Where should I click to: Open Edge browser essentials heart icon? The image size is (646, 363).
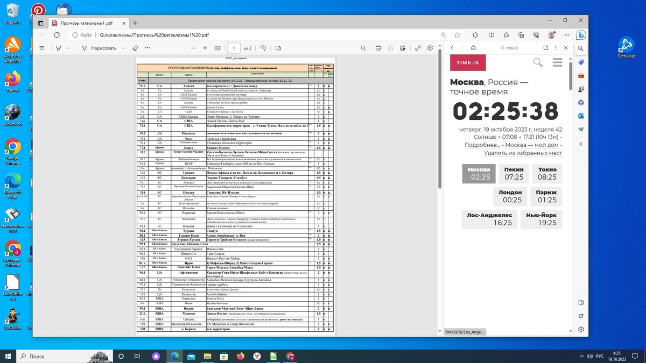(536, 34)
